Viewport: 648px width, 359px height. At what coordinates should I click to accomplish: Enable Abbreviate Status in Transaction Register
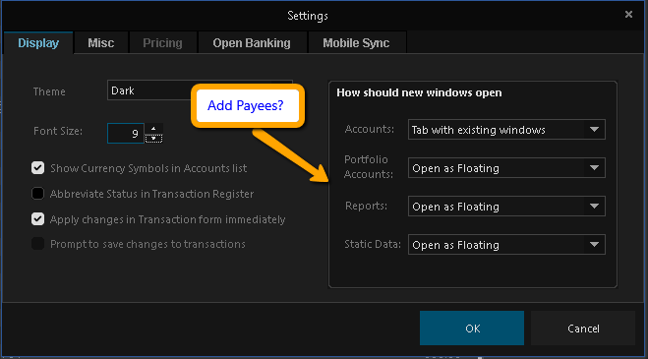coord(38,194)
